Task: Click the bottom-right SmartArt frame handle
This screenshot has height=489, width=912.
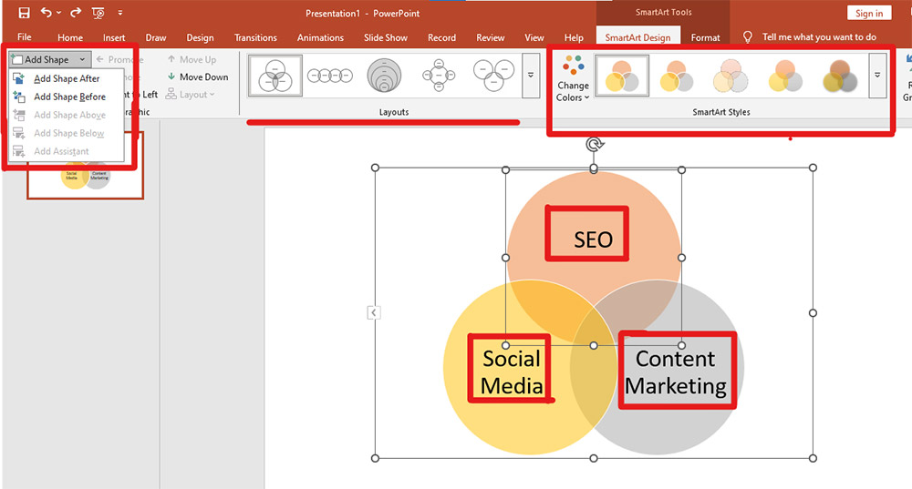Action: [x=814, y=458]
